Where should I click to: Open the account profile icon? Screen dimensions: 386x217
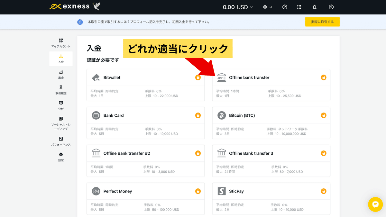(x=331, y=7)
